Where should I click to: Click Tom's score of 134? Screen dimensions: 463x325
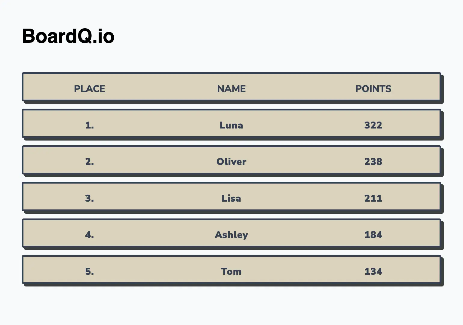click(x=373, y=271)
